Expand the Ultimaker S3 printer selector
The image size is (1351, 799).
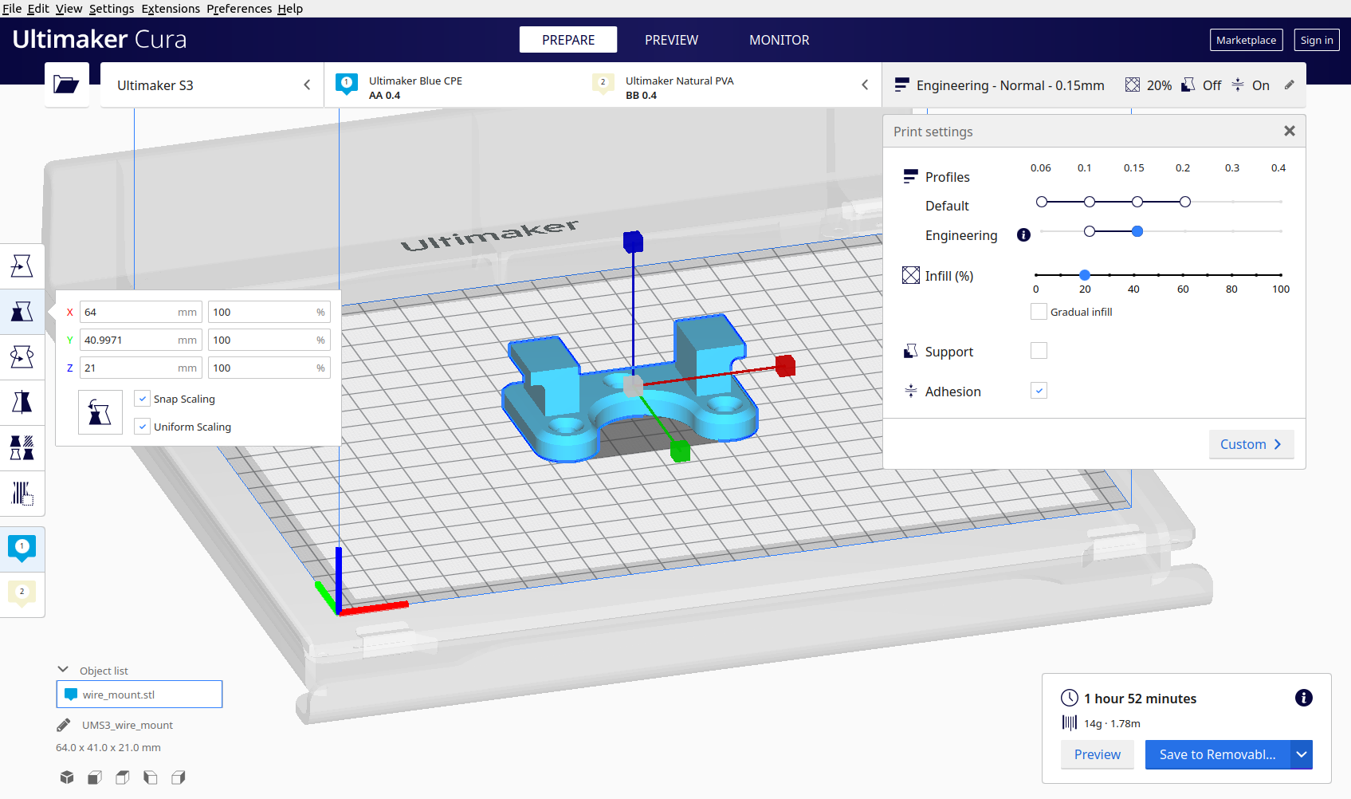tap(212, 85)
